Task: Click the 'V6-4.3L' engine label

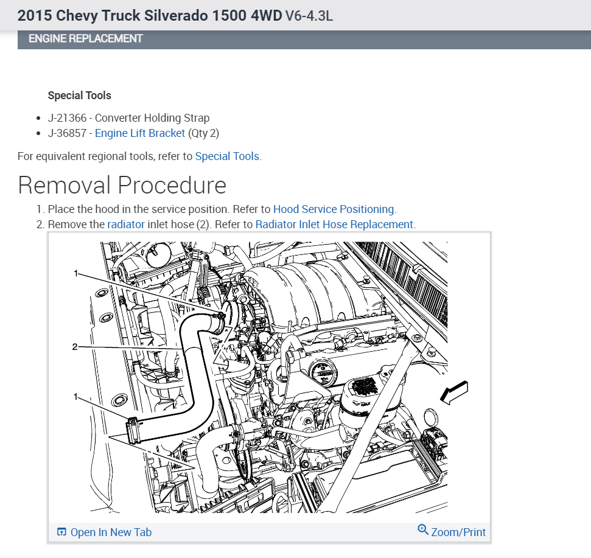Action: click(309, 16)
